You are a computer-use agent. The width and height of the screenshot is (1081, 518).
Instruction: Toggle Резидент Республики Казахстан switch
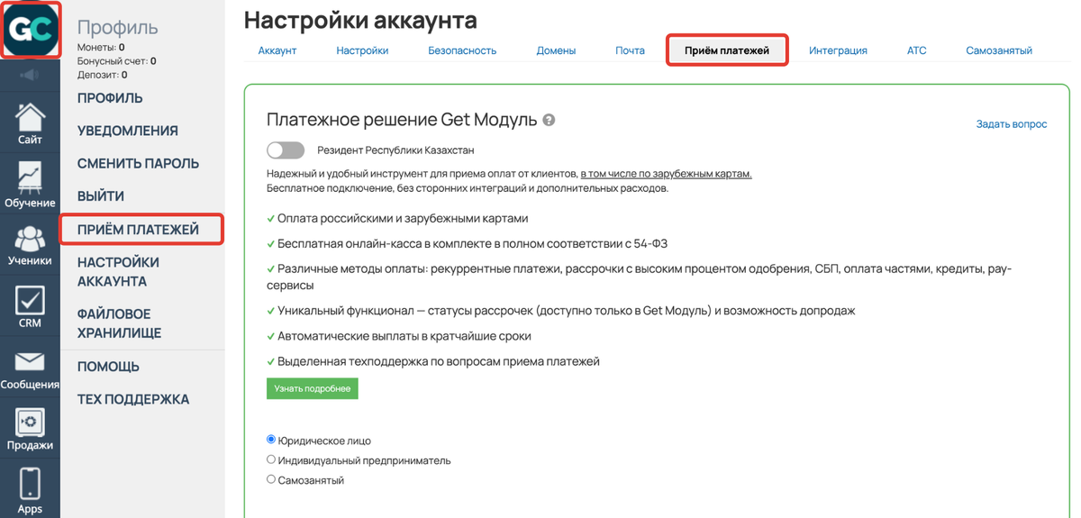tap(286, 150)
